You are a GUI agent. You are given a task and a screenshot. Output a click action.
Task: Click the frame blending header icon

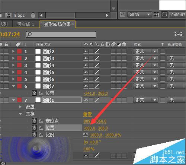click(x=108, y=44)
